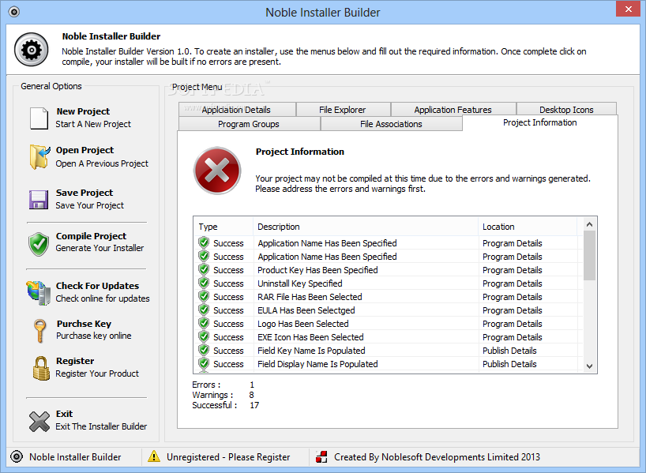Click success shield beside RAR File row
Image resolution: width=646 pixels, height=473 pixels.
pos(204,296)
